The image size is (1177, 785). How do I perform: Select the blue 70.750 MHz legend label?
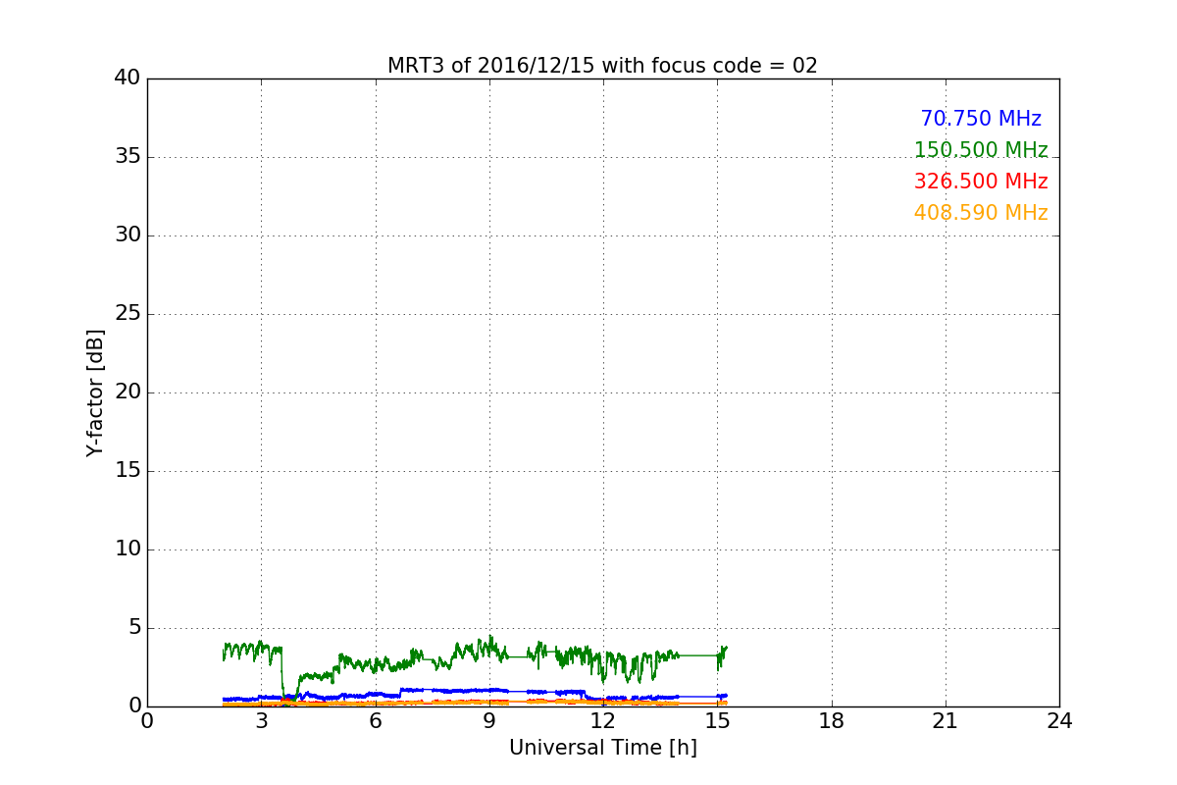click(981, 119)
